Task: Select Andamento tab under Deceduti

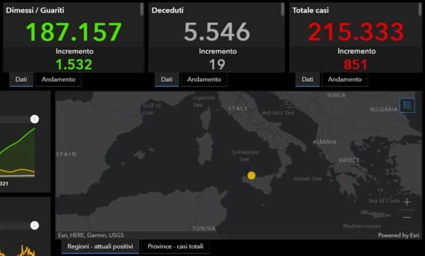Action: (204, 79)
